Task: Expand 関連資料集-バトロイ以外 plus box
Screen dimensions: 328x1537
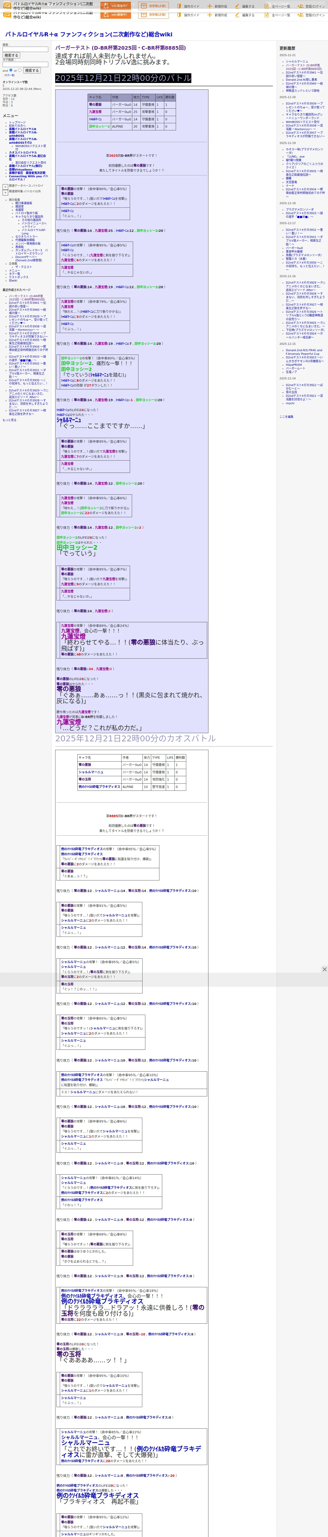Action: coord(5,192)
